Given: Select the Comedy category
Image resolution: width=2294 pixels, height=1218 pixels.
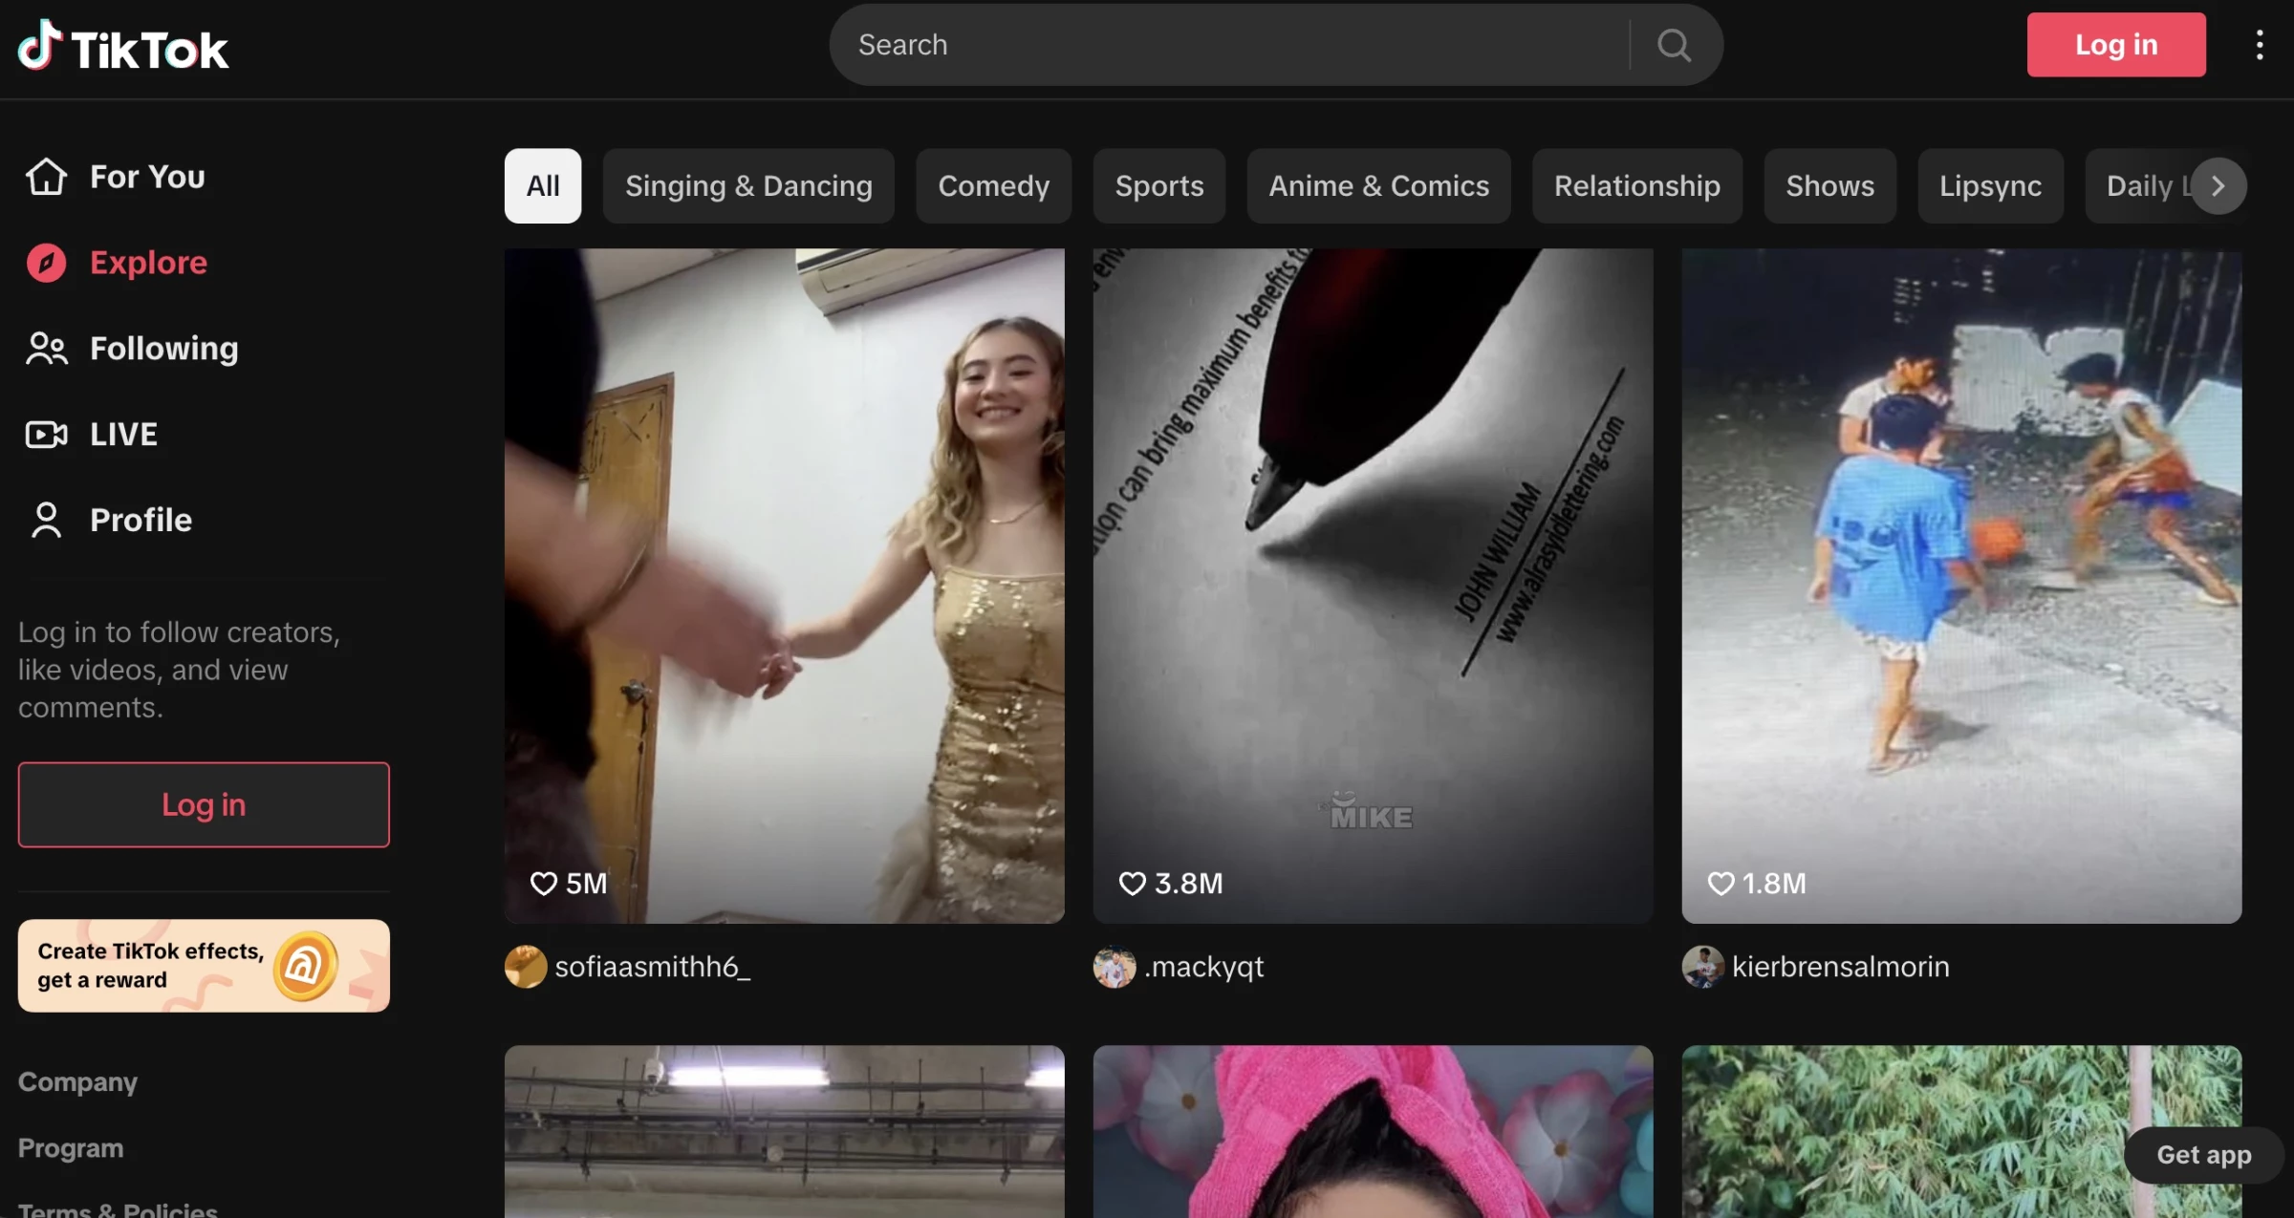Looking at the screenshot, I should (994, 185).
